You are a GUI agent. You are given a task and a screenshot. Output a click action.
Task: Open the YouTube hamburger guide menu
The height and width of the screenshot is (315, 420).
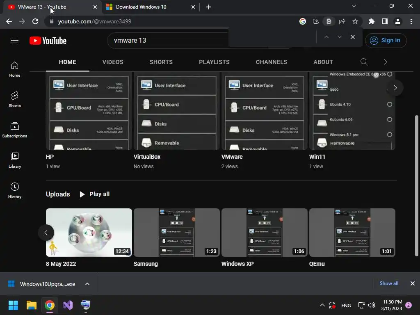(x=15, y=41)
